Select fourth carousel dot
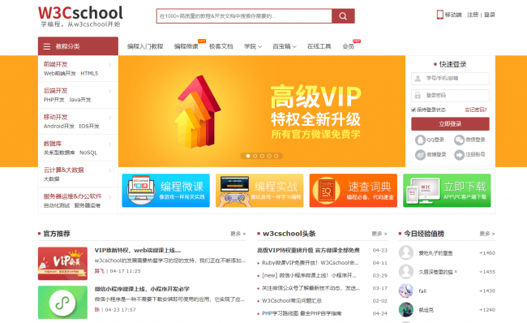Image resolution: width=527 pixels, height=323 pixels. point(269,156)
